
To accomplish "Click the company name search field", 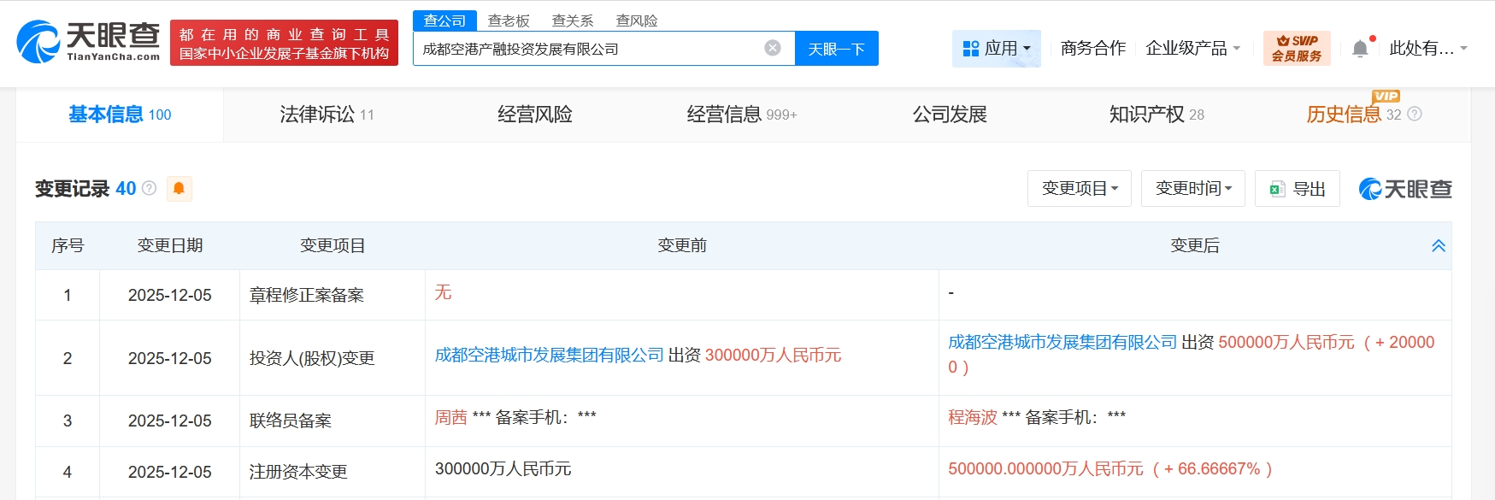I will tap(590, 49).
